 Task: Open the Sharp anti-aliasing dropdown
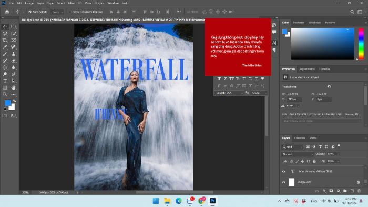click(x=259, y=93)
